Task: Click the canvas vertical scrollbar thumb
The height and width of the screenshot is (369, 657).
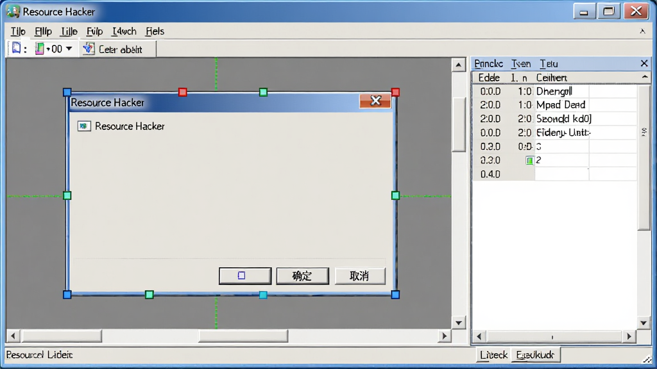Action: (x=459, y=124)
